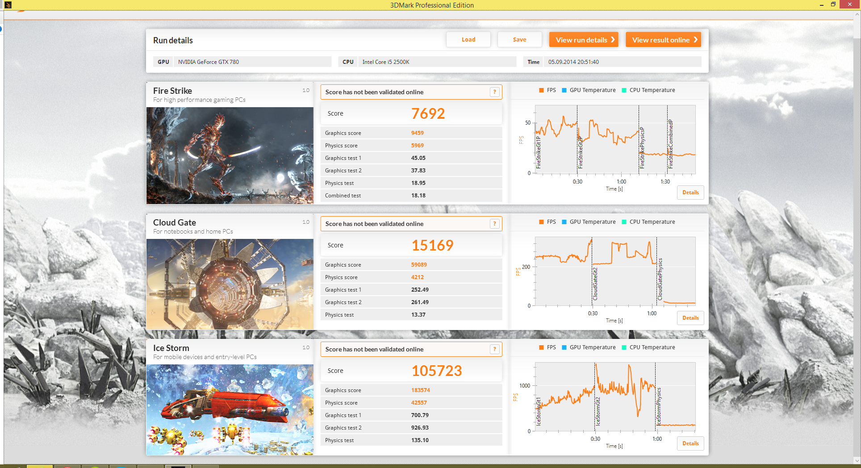Image resolution: width=861 pixels, height=468 pixels.
Task: Restore down the 3DMark window
Action: (833, 5)
